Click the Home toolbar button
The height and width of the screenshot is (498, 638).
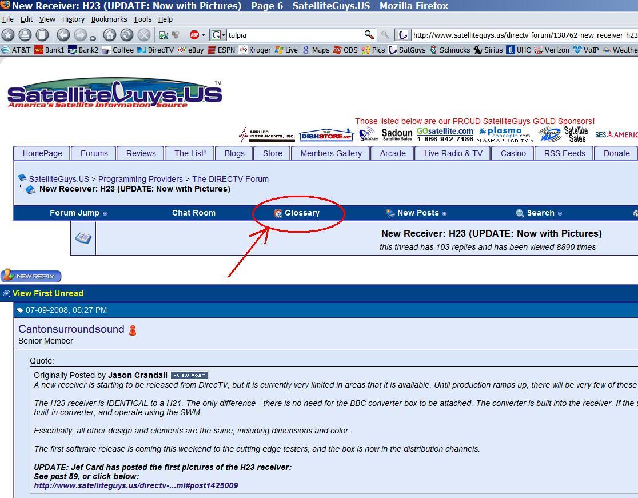[x=109, y=35]
